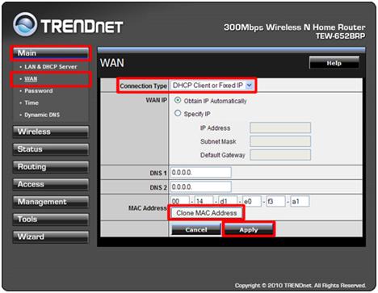Screen dimensions: 378x293
Task: Open the Password settings page
Action: point(39,90)
